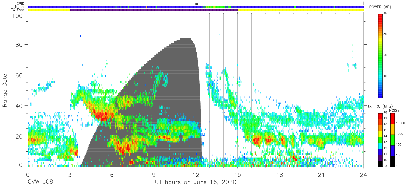Click the purple segment of TX Freq strip
The width and height of the screenshot is (409, 189).
[154, 10]
